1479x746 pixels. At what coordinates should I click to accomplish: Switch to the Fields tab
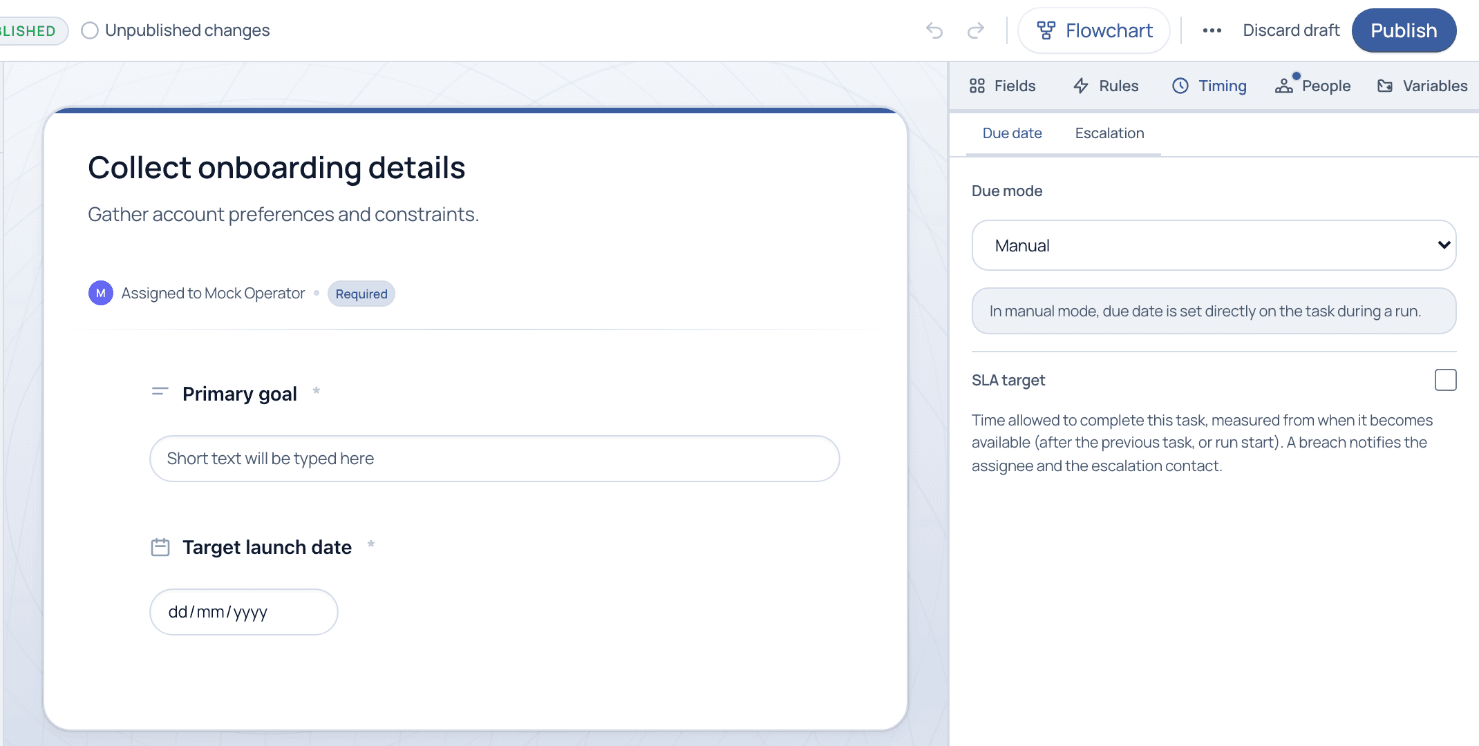click(x=1003, y=86)
